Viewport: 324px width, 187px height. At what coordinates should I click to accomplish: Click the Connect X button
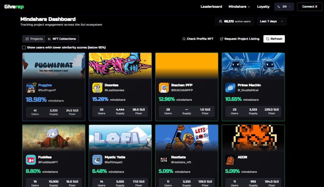pos(310,7)
